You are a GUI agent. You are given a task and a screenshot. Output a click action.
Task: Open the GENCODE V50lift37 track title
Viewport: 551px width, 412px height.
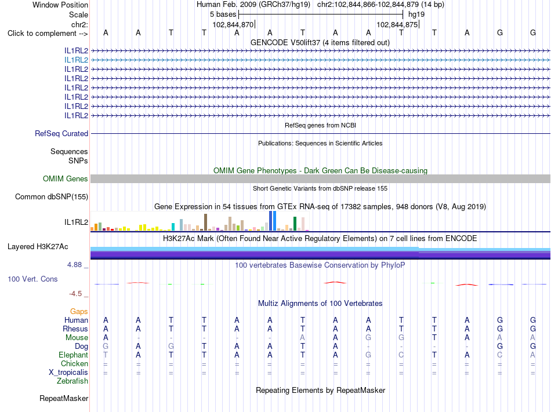click(x=320, y=42)
